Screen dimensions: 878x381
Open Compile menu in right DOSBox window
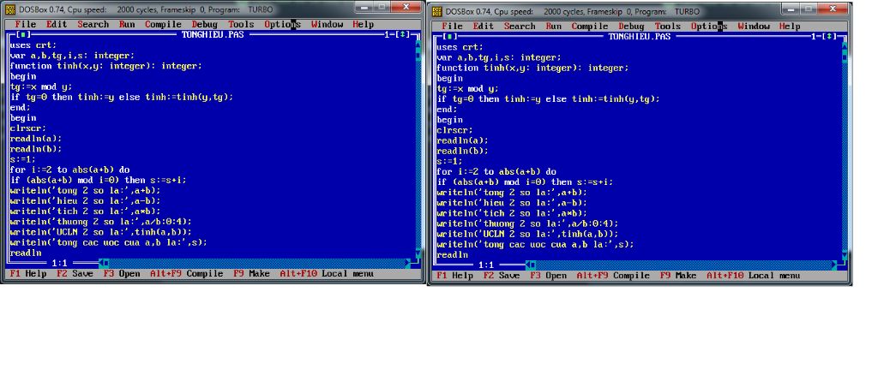tap(590, 27)
